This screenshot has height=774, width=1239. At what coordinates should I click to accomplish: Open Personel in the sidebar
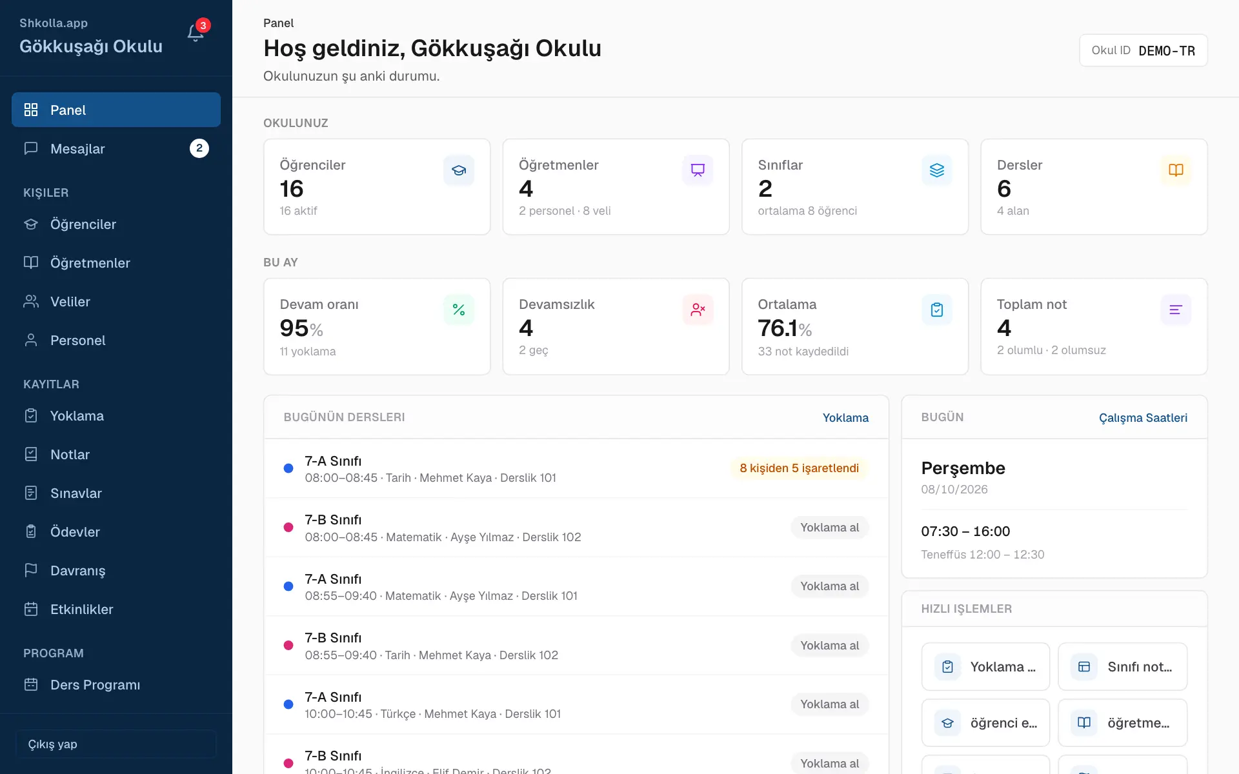pos(116,340)
